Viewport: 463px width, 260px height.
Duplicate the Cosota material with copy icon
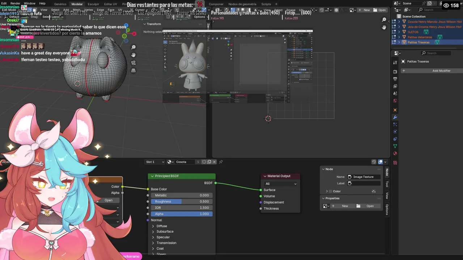coord(209,162)
